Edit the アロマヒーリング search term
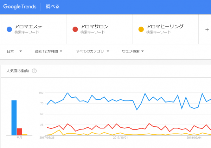This screenshot has height=148, width=211. coord(165,27)
